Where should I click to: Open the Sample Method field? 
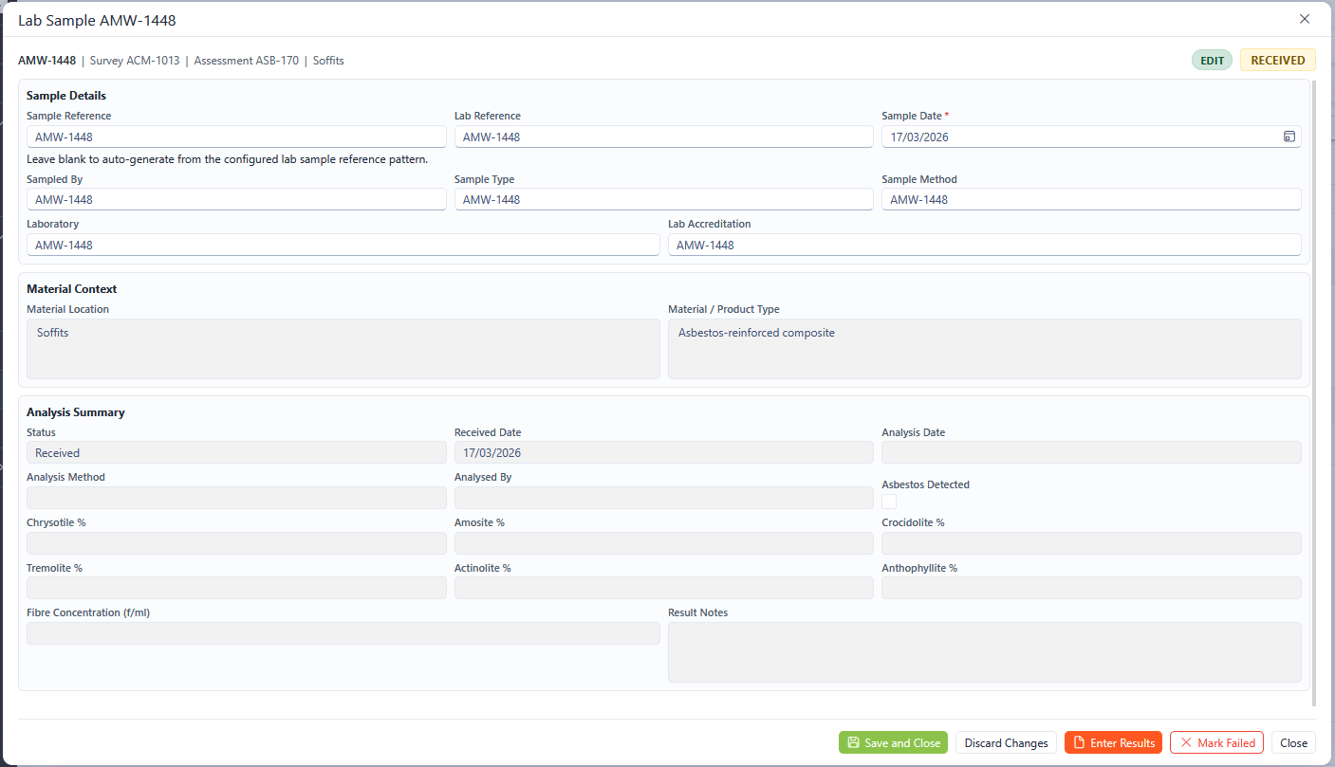click(1091, 199)
